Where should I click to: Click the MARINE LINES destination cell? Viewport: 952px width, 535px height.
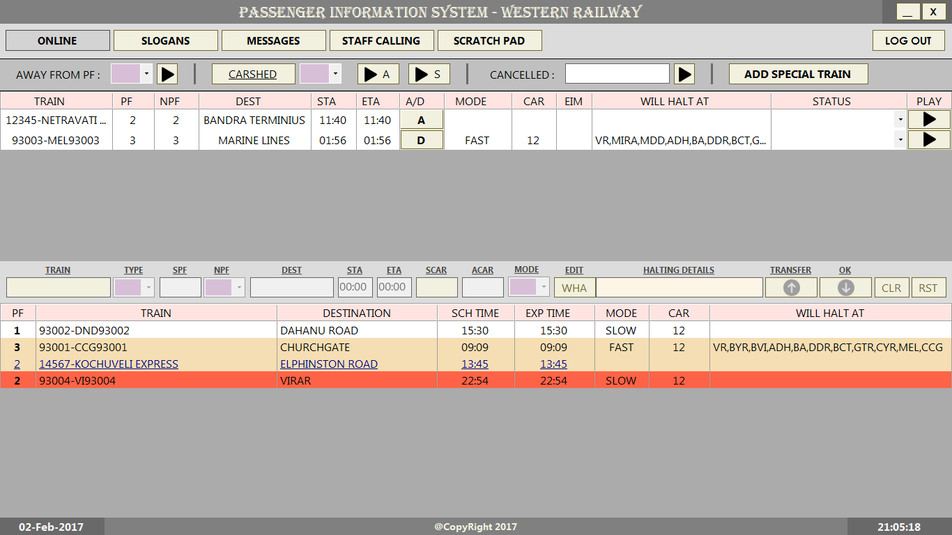coord(254,140)
